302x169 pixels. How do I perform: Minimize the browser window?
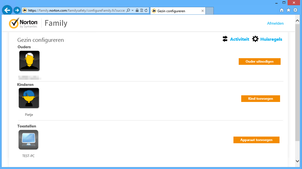(x=276, y=3)
